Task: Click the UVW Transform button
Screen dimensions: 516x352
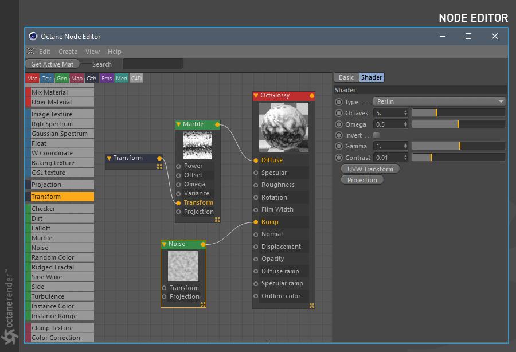Action: click(x=370, y=169)
